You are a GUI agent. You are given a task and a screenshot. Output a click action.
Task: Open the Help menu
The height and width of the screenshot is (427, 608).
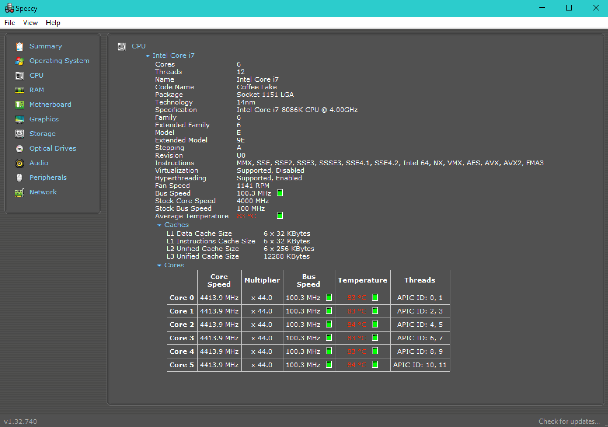click(x=53, y=23)
